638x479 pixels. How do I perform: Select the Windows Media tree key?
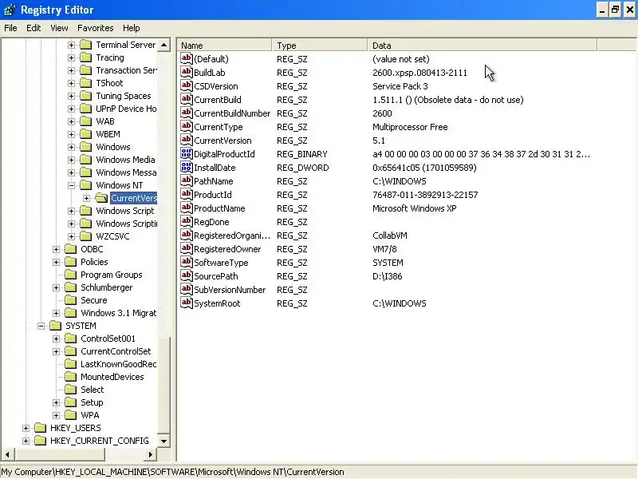(125, 160)
